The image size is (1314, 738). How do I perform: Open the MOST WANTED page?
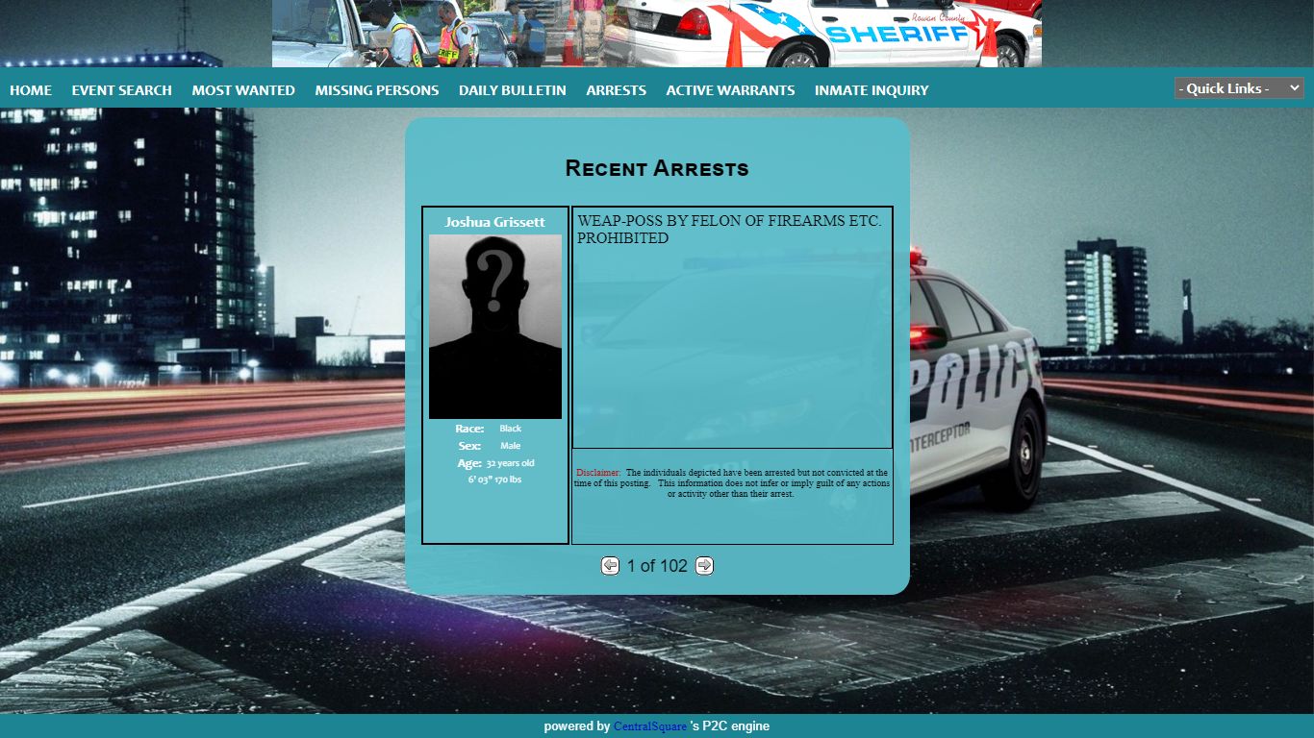(243, 90)
